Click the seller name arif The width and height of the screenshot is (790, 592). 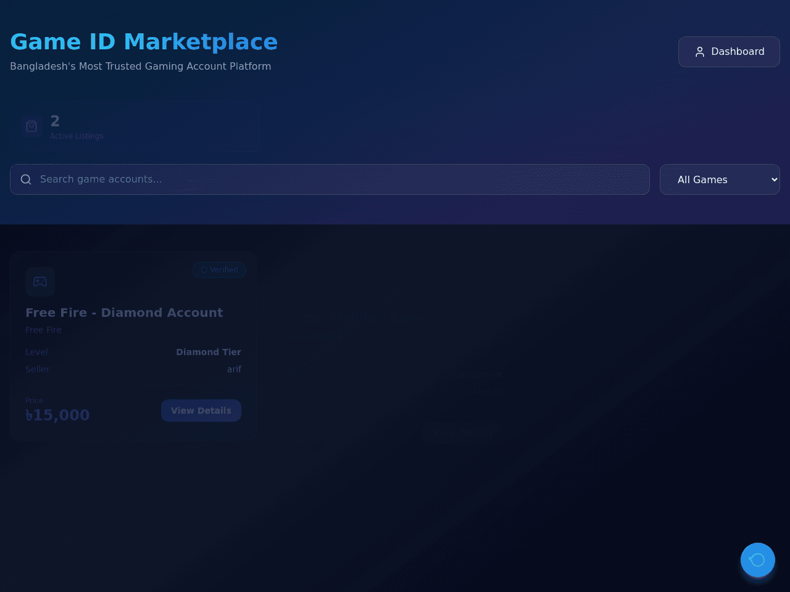(x=234, y=369)
